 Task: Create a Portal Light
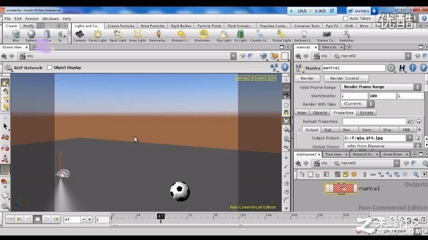(282, 36)
